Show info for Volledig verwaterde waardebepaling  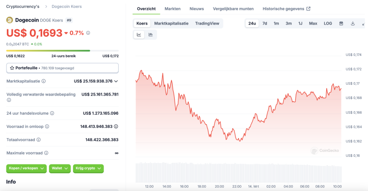(x=9, y=100)
